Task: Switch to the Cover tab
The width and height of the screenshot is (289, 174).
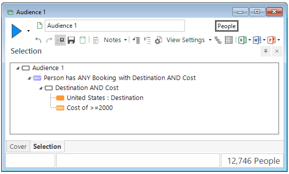Action: [18, 147]
